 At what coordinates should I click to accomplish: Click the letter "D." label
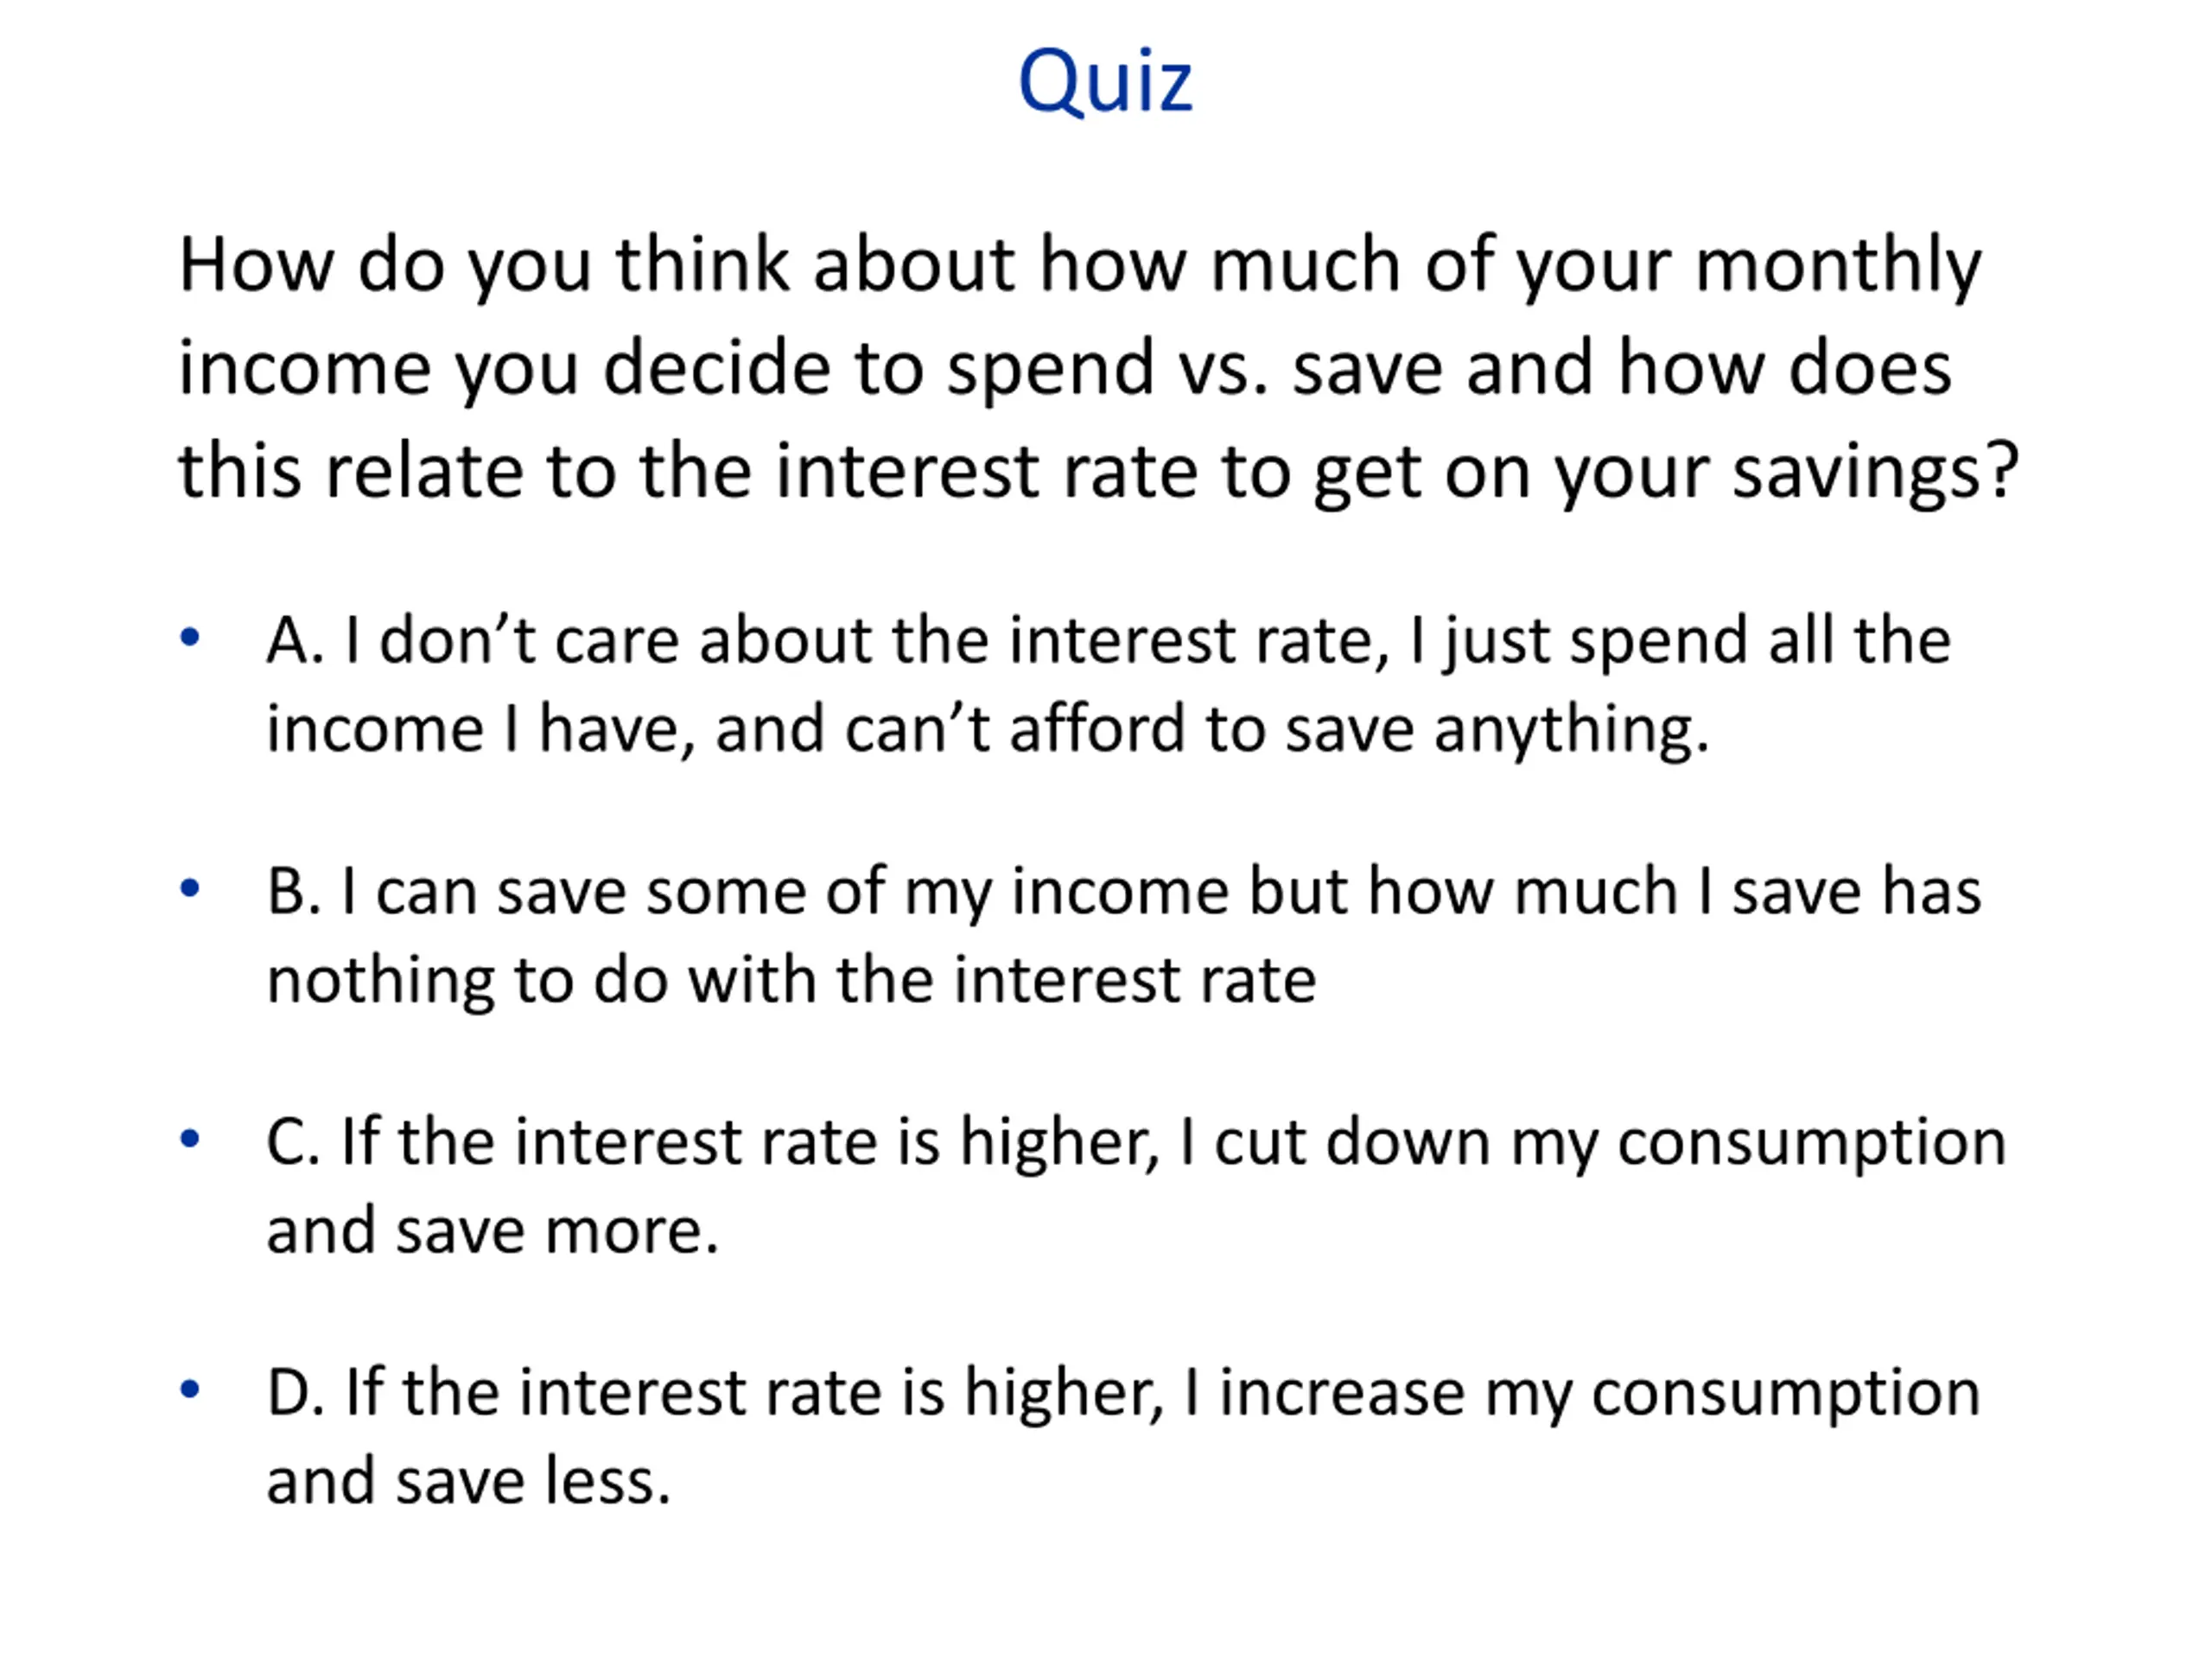[x=295, y=1392]
